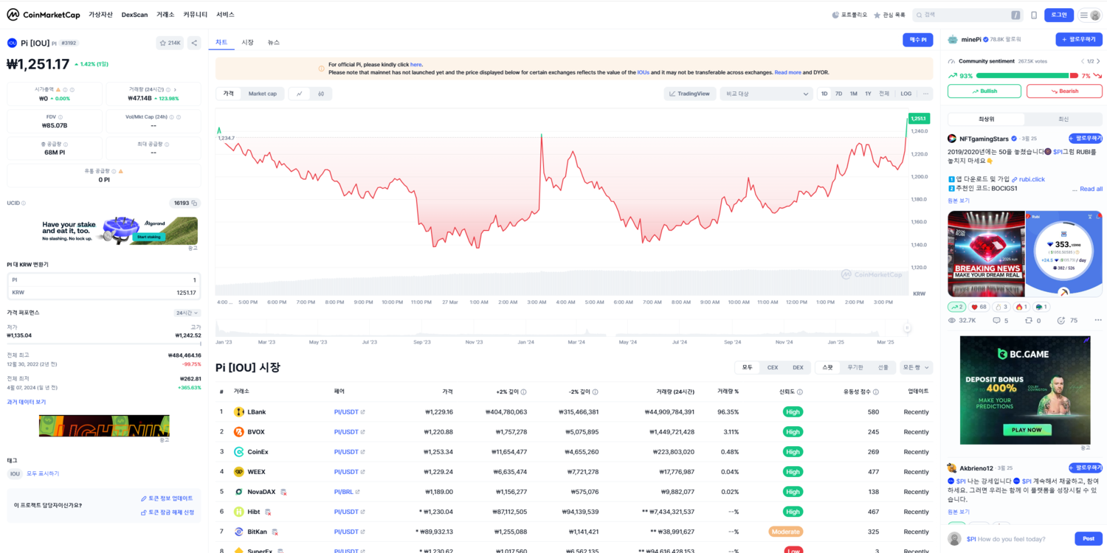The image size is (1107, 553).
Task: Click the repost icon on NFTgamingStars post
Action: click(1029, 321)
